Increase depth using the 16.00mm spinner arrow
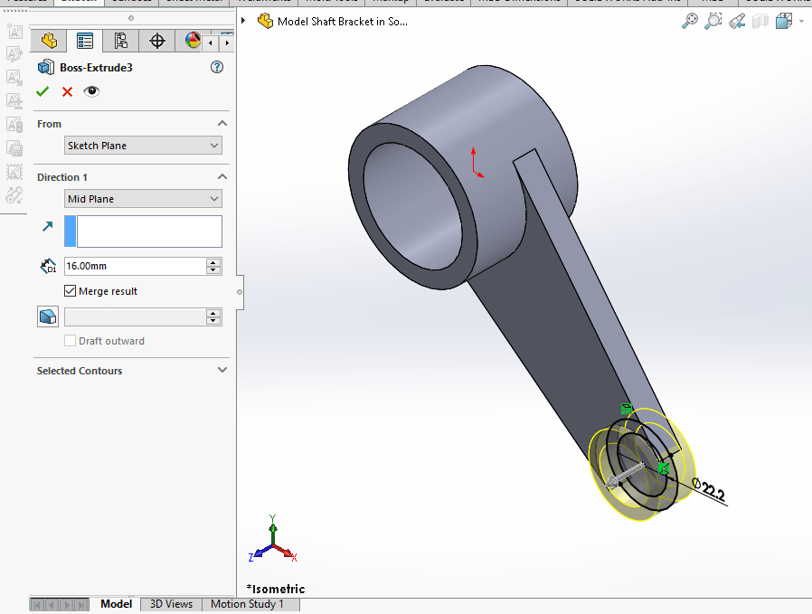This screenshot has width=812, height=614. [x=212, y=261]
